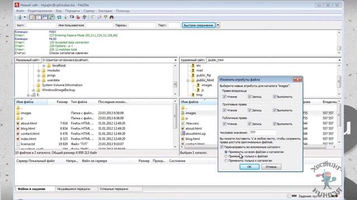Click Отмена in the attributes dialog
The width and height of the screenshot is (357, 200).
tap(271, 167)
